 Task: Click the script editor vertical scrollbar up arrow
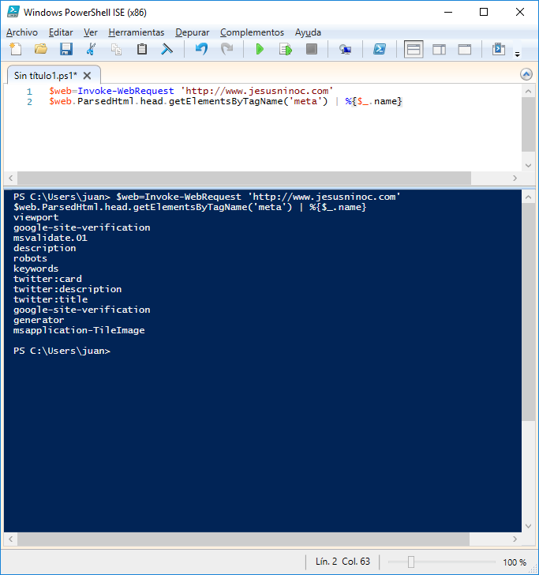pyautogui.click(x=528, y=92)
